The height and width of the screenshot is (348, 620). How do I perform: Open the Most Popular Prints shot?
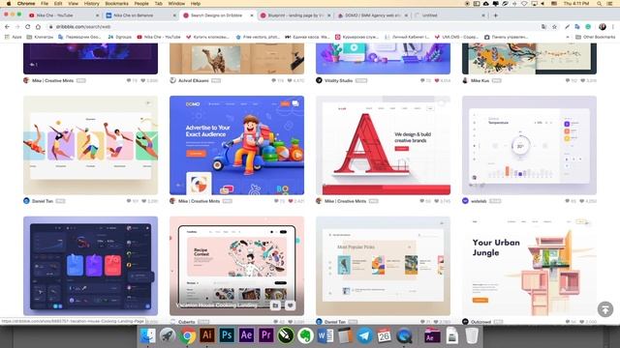coord(384,266)
